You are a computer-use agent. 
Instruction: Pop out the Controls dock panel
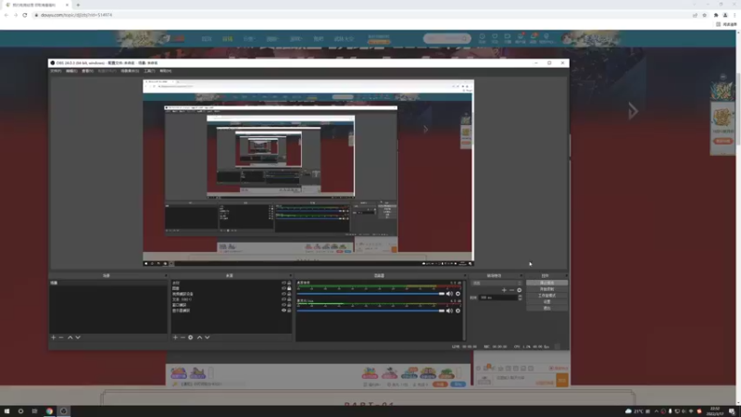566,275
